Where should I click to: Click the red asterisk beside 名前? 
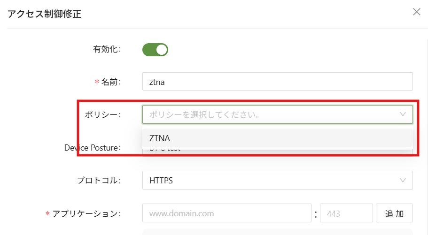coord(97,82)
